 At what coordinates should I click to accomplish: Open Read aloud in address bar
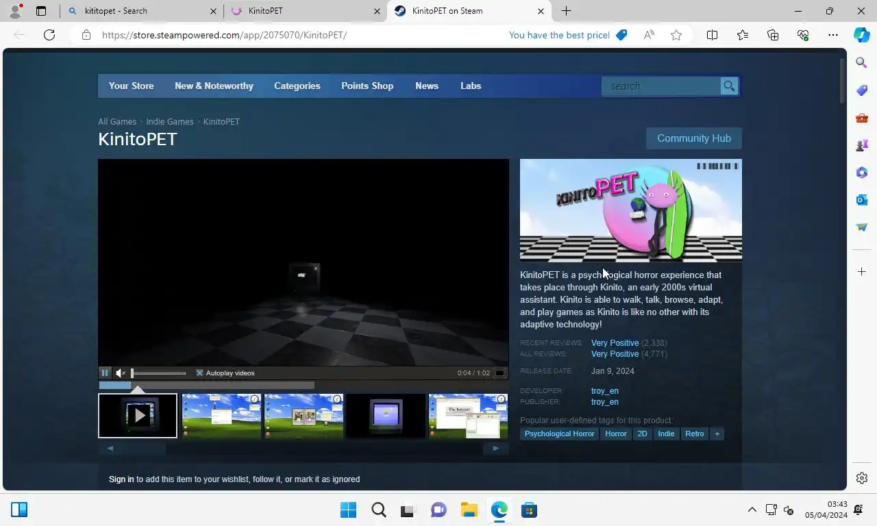coord(649,35)
